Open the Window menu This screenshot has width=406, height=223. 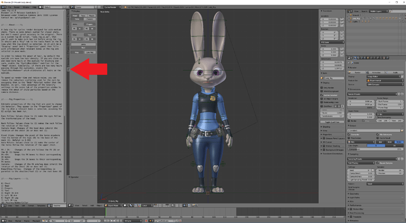click(x=26, y=7)
